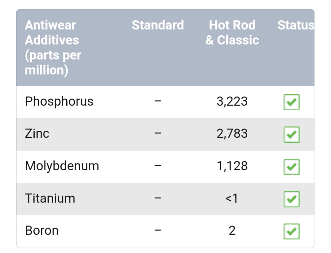
Task: Click the Zinc status checkmark
Action: 291,134
